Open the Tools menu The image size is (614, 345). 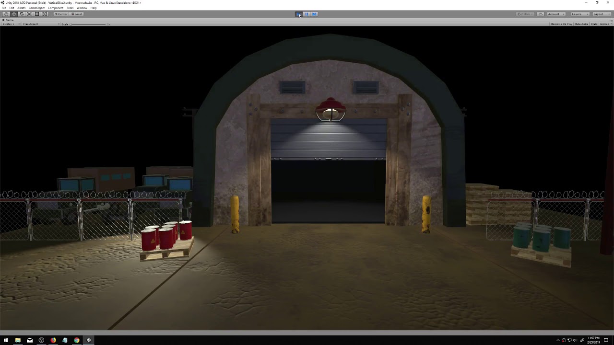(70, 8)
